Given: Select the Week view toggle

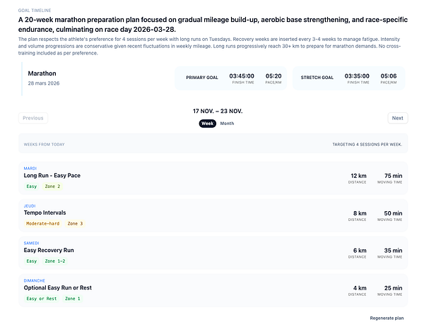Looking at the screenshot, I should click(x=208, y=124).
